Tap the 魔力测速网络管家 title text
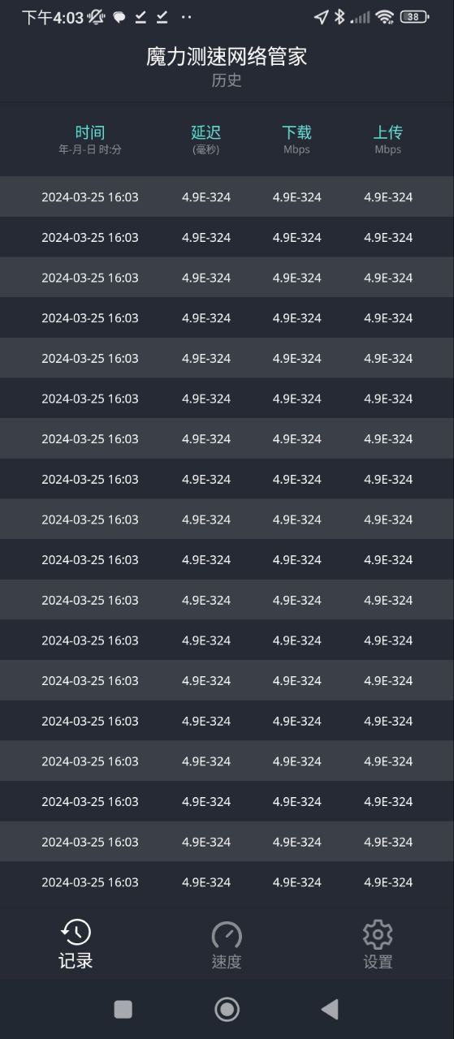 pyautogui.click(x=227, y=56)
